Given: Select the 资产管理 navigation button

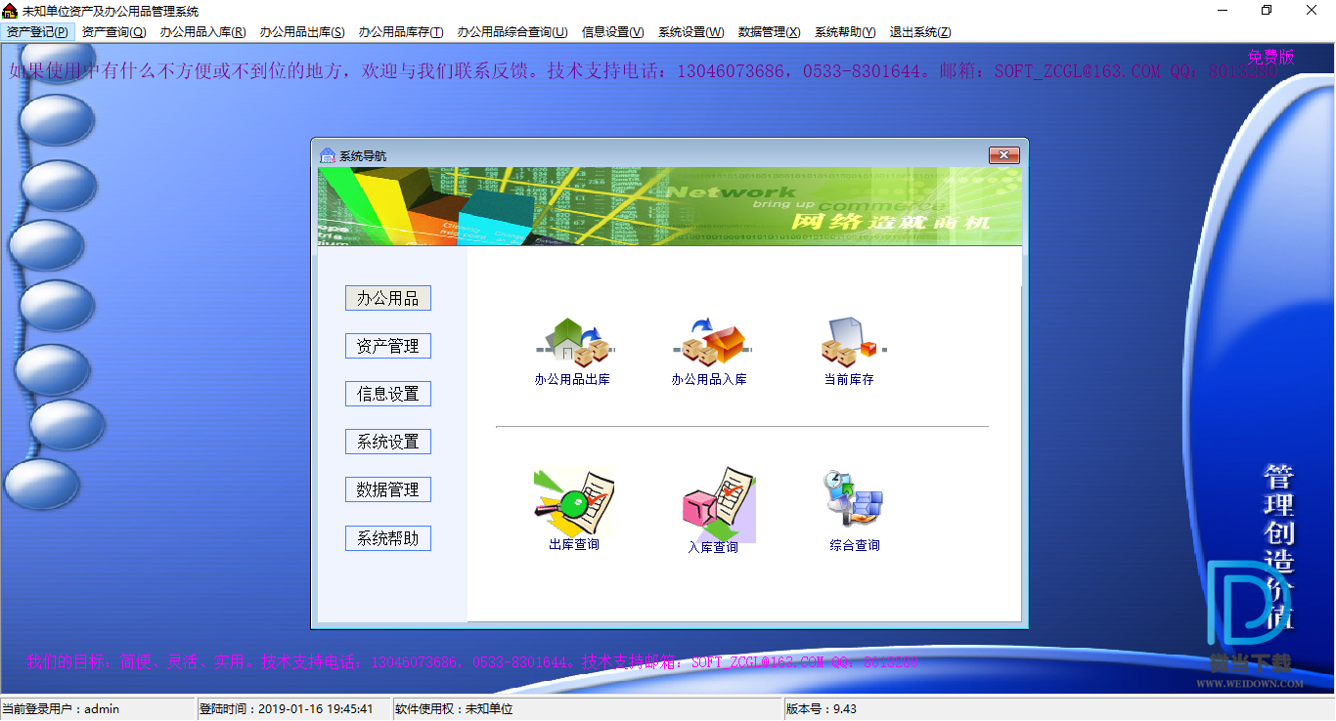Looking at the screenshot, I should (388, 346).
